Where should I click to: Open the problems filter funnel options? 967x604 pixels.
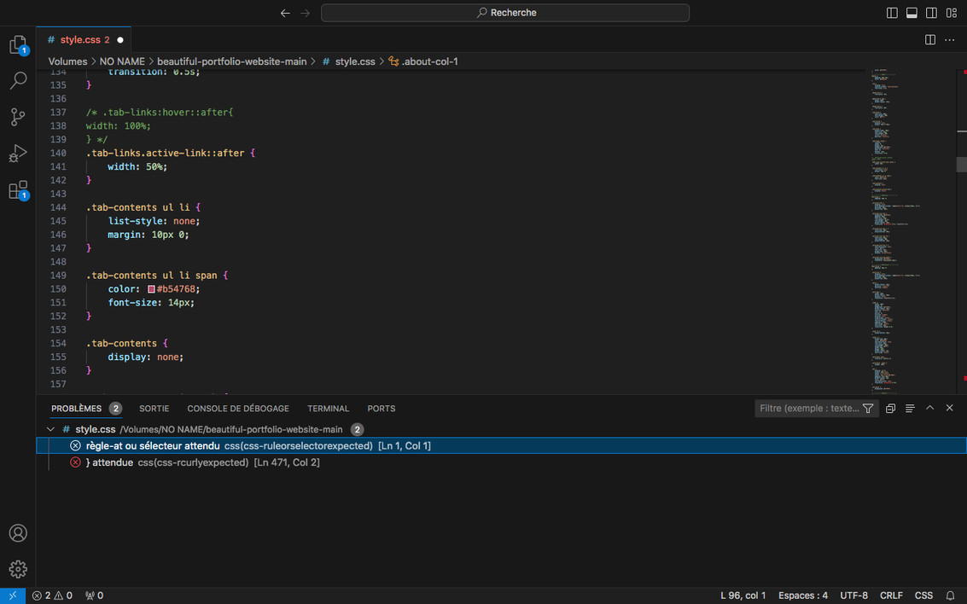(x=868, y=409)
